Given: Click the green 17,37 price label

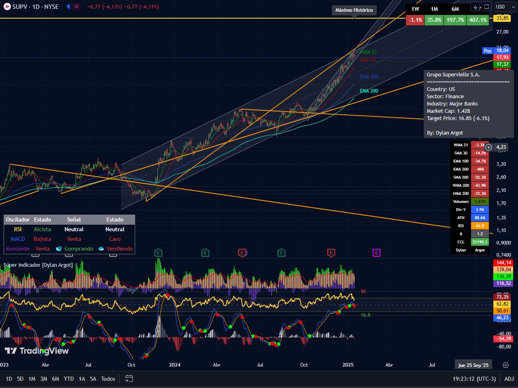Looking at the screenshot, I should click(502, 64).
